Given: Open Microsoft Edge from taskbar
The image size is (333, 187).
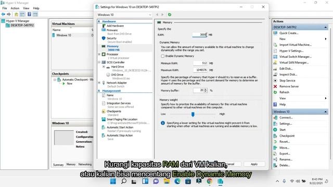Looking at the screenshot, I should point(177,181).
